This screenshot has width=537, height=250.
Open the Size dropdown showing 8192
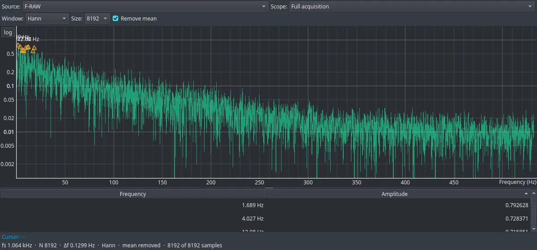coord(97,18)
